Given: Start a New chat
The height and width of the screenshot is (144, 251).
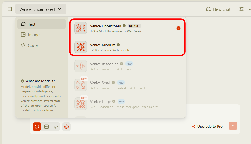Looking at the screenshot, I should [x=218, y=9].
